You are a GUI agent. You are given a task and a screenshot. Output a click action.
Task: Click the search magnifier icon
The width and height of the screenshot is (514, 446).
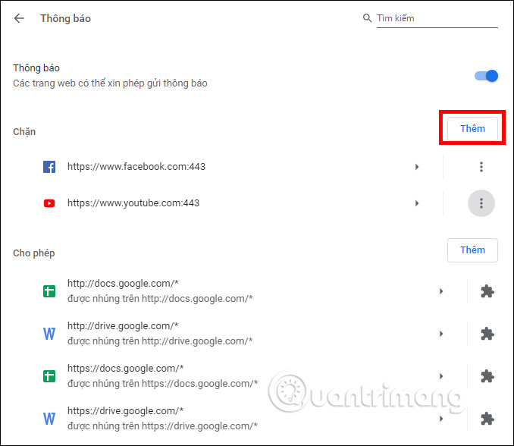(x=368, y=18)
